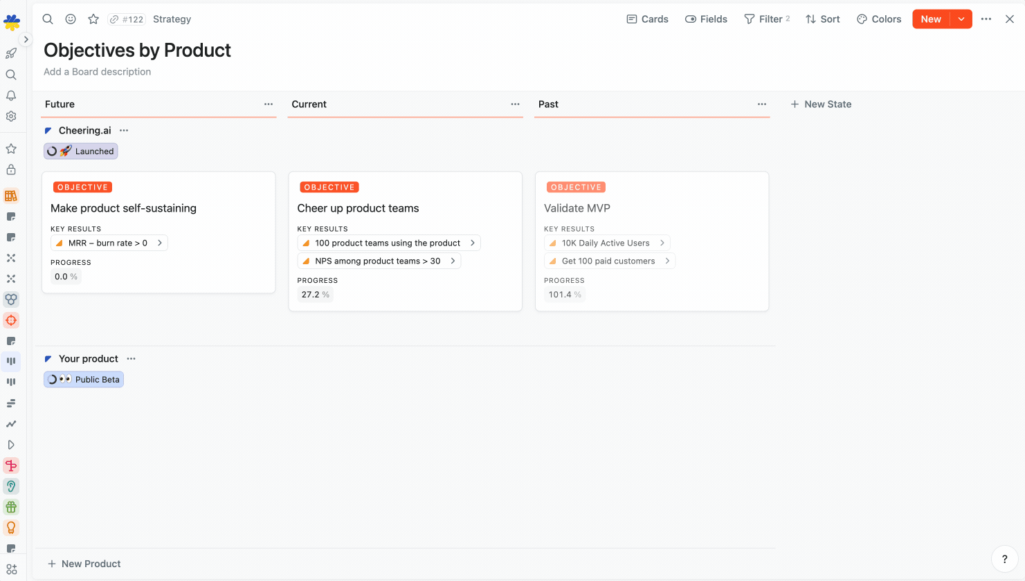Open the Future column options menu
The height and width of the screenshot is (581, 1025).
[268, 104]
